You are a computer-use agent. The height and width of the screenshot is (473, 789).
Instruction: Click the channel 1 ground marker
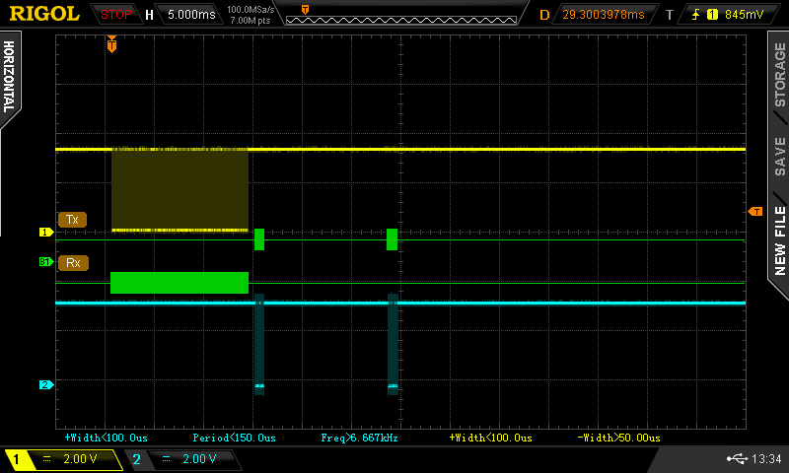point(46,233)
